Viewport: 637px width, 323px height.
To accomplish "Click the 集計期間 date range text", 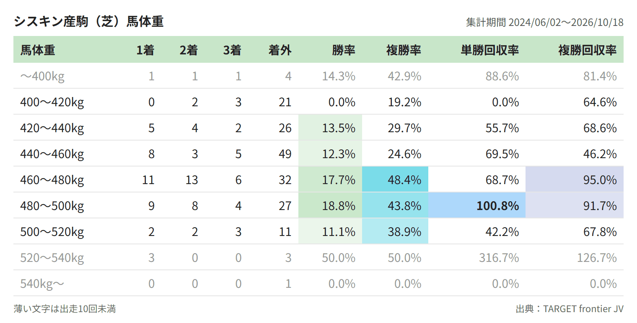I will click(x=545, y=22).
